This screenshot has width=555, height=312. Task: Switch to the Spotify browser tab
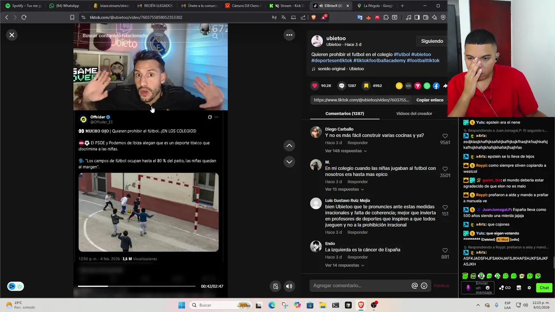point(23,6)
